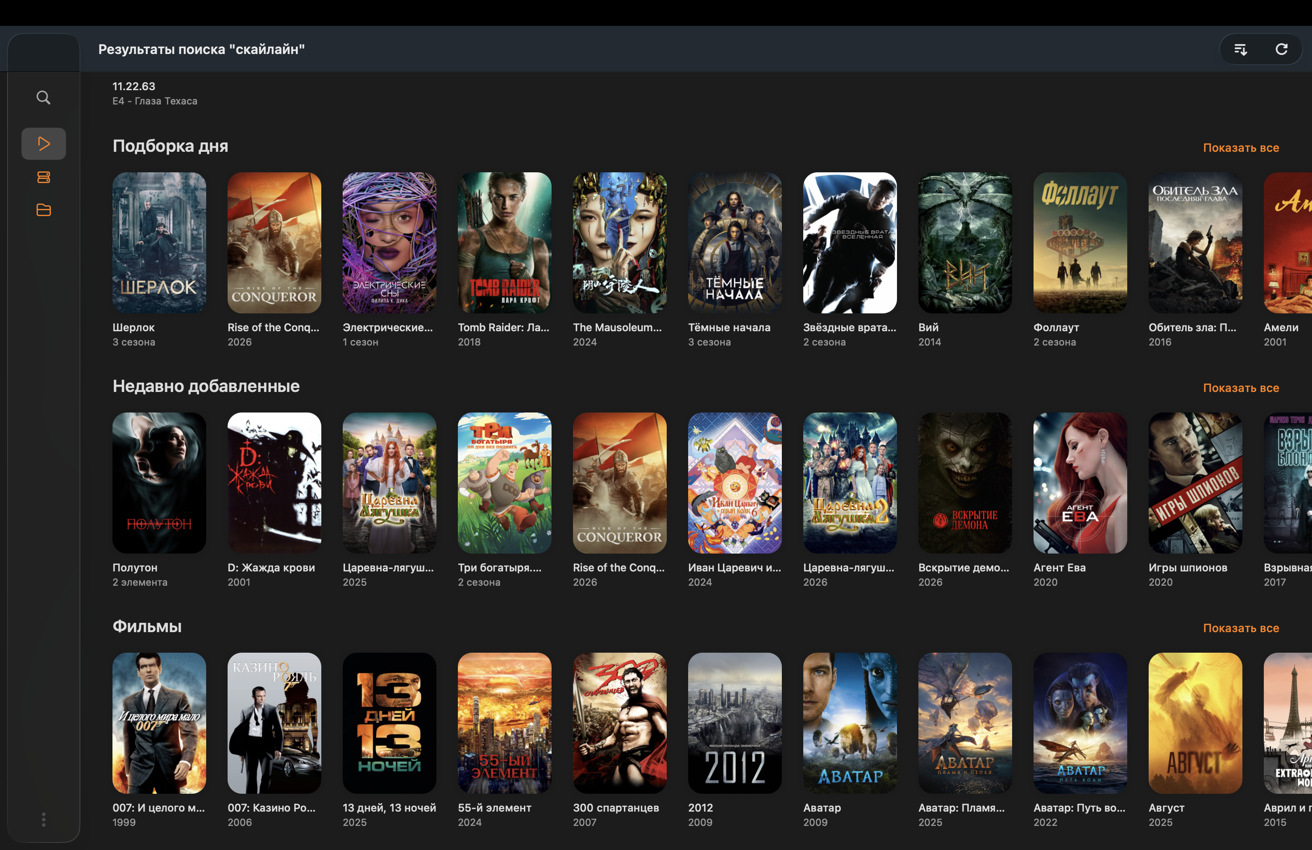
Task: Click the Полутон title label
Action: click(135, 567)
